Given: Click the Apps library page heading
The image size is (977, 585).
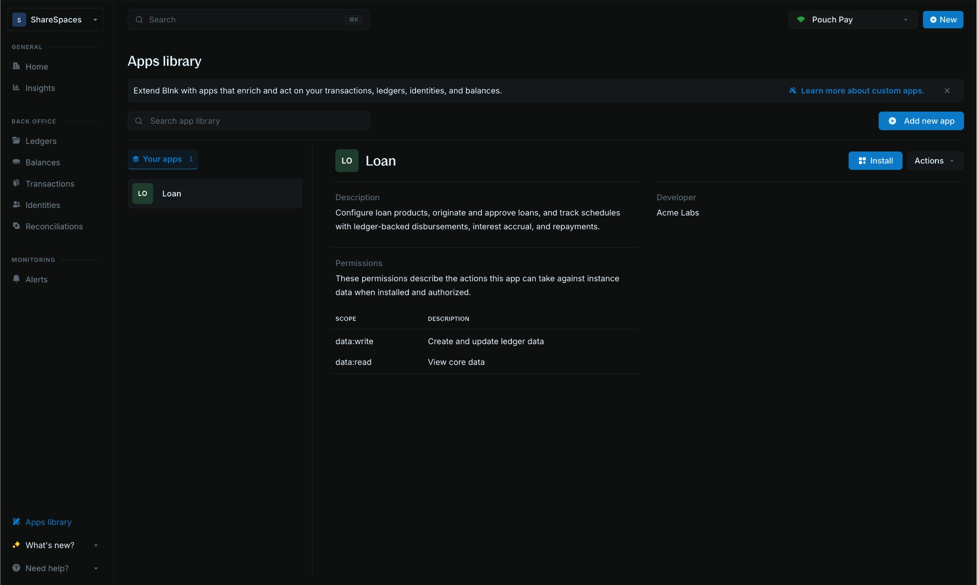Looking at the screenshot, I should point(165,61).
